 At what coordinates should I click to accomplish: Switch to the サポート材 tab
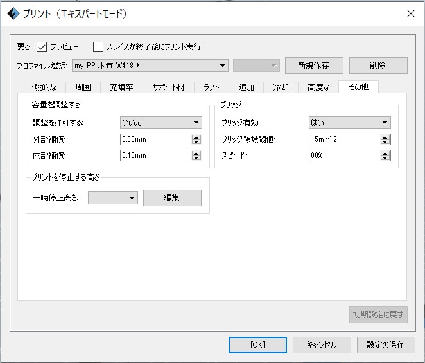[x=168, y=87]
